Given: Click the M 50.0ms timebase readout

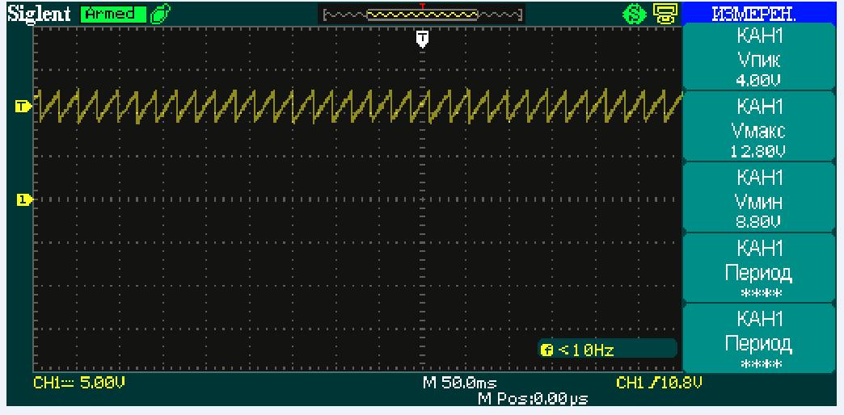Looking at the screenshot, I should click(x=460, y=384).
